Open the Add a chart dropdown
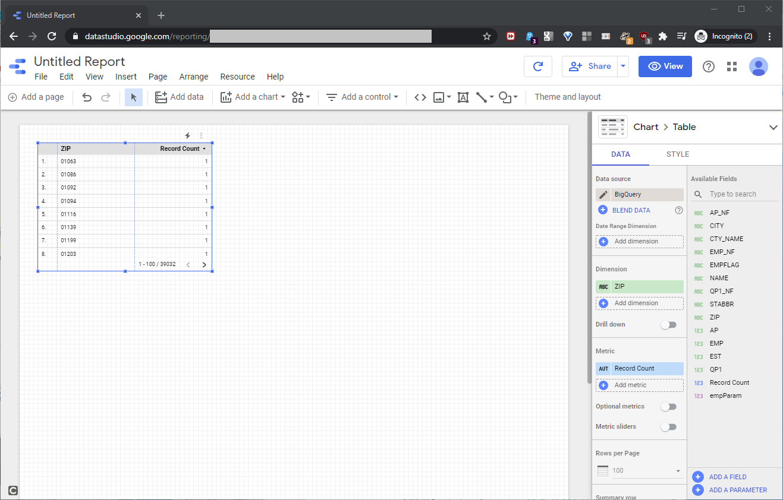Image resolution: width=783 pixels, height=500 pixels. coord(253,97)
